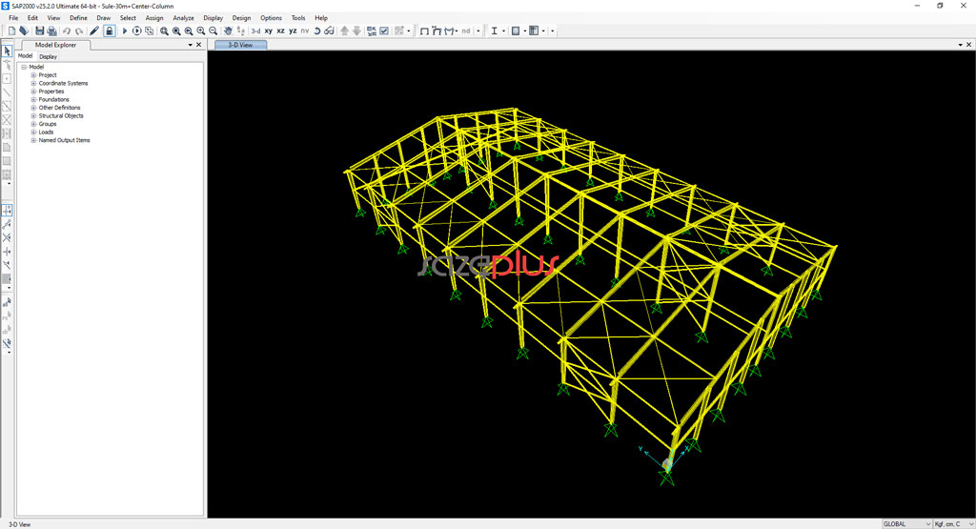
Task: Open the Tools menu
Action: [298, 18]
